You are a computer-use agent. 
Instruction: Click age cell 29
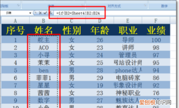100,78
